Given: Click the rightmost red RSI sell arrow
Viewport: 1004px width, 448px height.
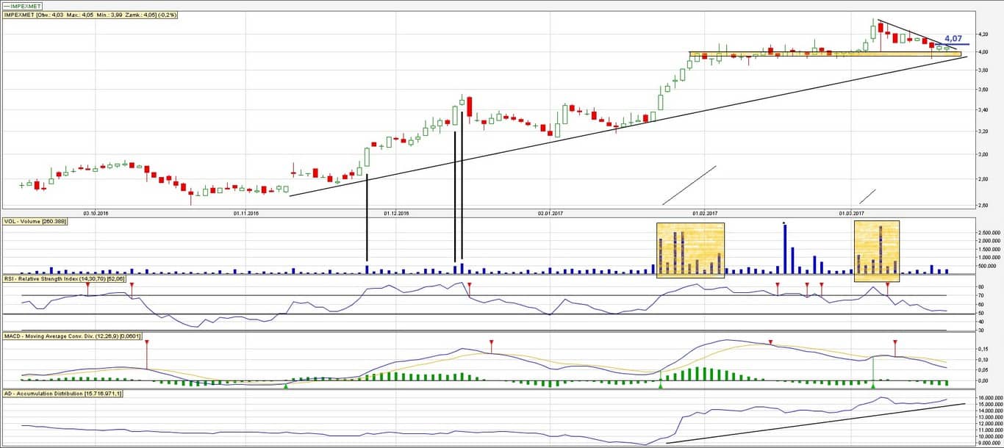Looking at the screenshot, I should (888, 285).
